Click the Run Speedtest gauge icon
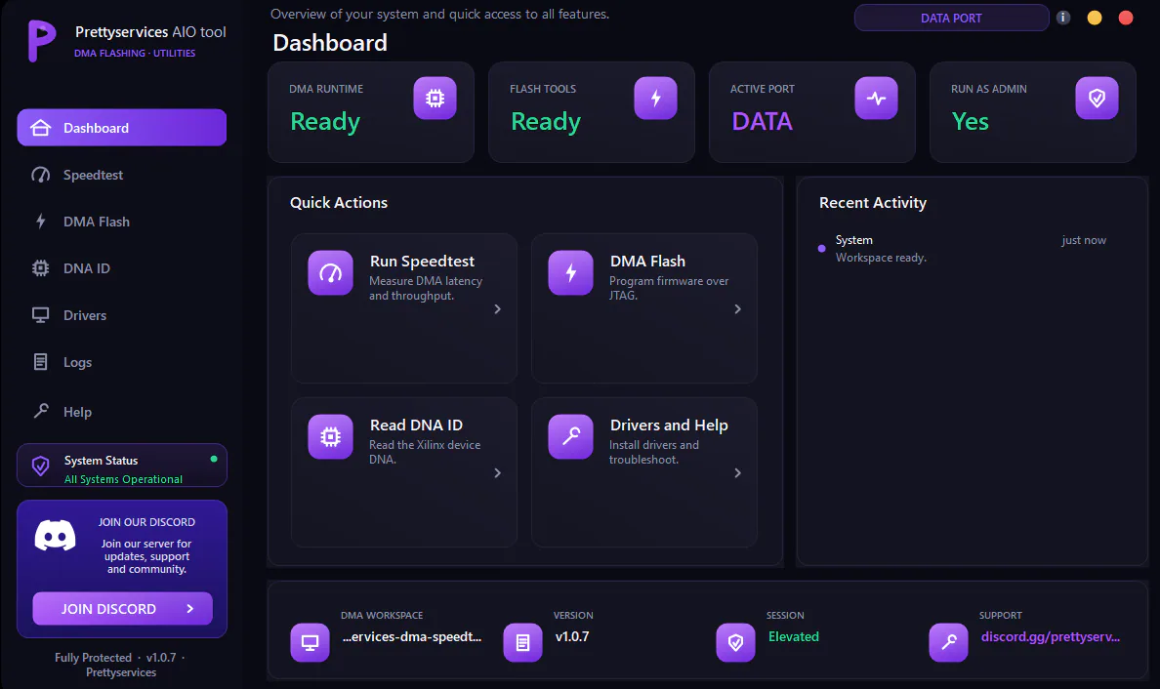Screen dimensions: 1160x689 (330, 273)
